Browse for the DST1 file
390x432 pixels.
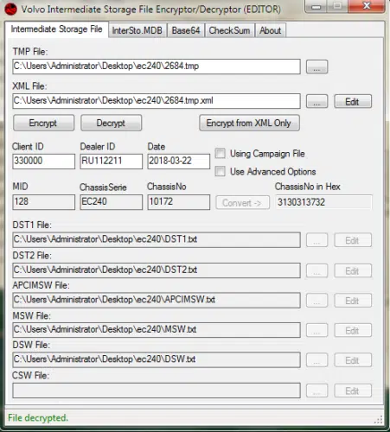point(316,240)
